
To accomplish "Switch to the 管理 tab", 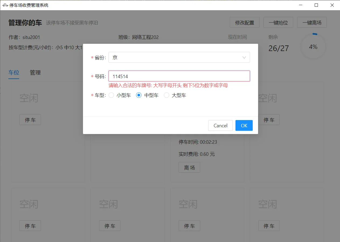I will (35, 73).
